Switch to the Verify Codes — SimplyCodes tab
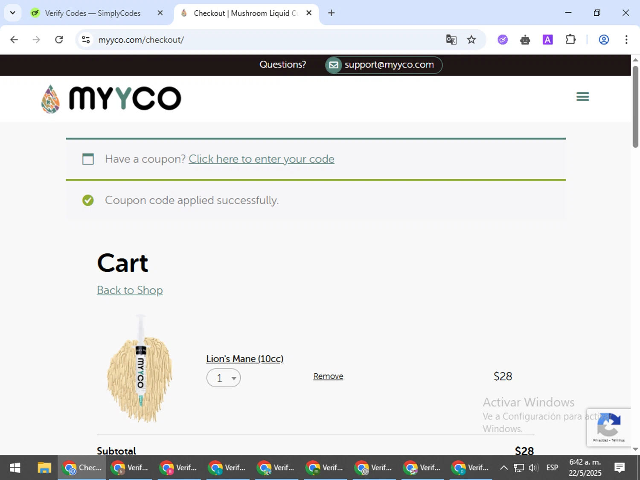Image resolution: width=640 pixels, height=480 pixels. pos(92,13)
